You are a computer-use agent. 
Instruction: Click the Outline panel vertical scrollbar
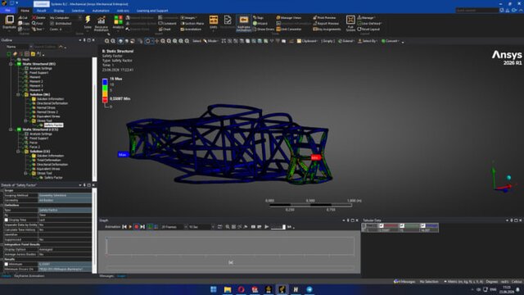(95, 119)
